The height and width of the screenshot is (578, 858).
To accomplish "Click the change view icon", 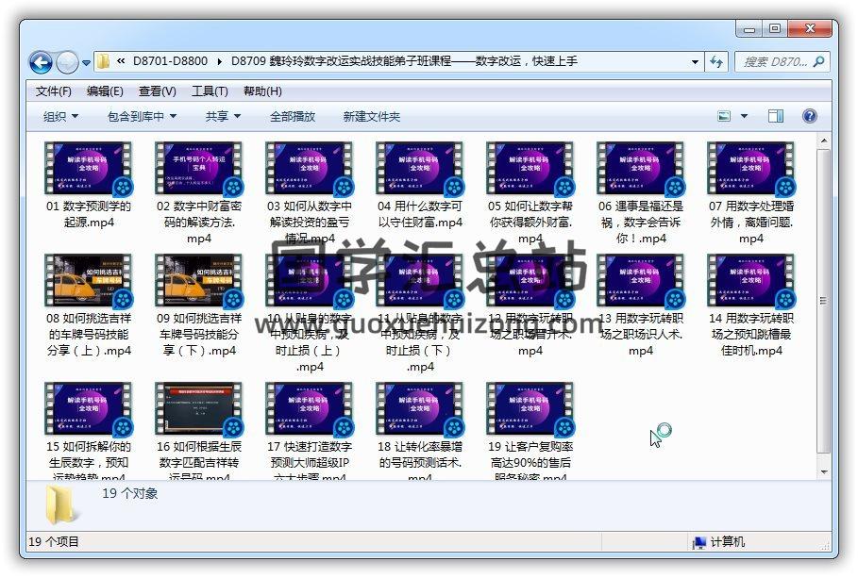I will pyautogui.click(x=724, y=116).
